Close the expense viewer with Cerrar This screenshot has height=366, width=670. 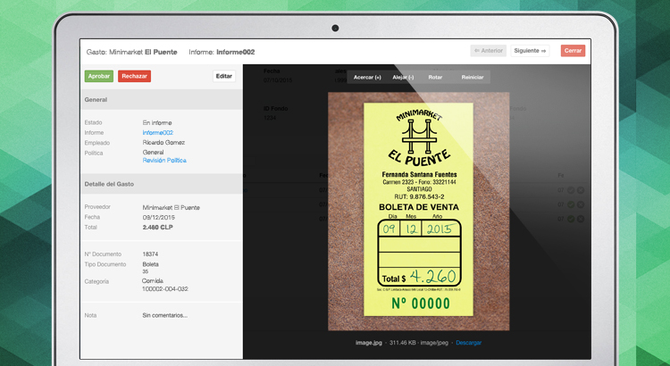click(x=573, y=51)
